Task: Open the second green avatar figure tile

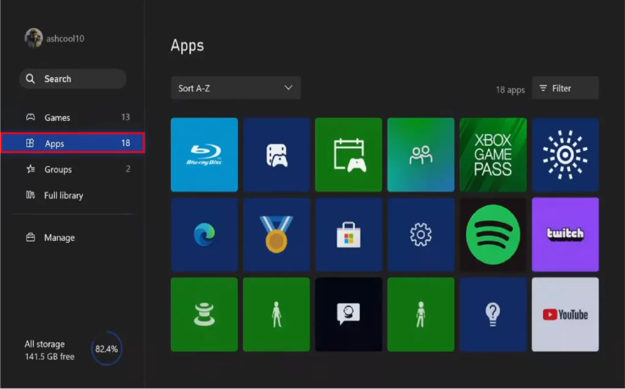Action: point(421,315)
